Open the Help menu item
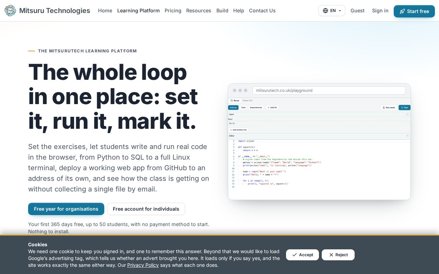 point(239,11)
